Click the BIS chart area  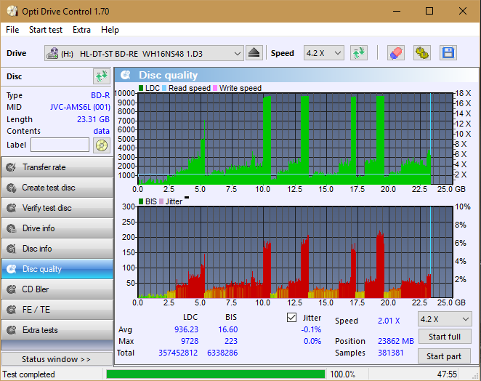coord(296,252)
